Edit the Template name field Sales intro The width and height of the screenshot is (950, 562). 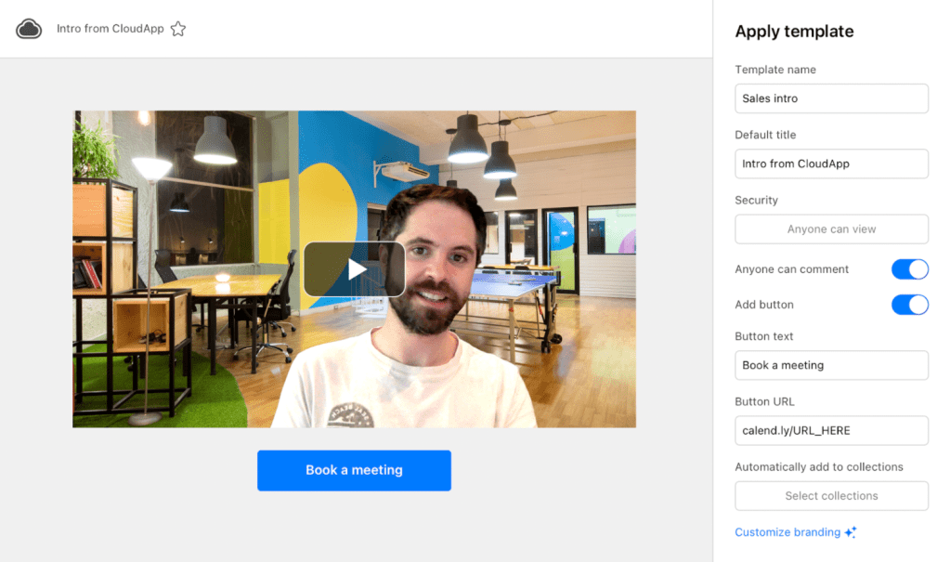tap(831, 98)
